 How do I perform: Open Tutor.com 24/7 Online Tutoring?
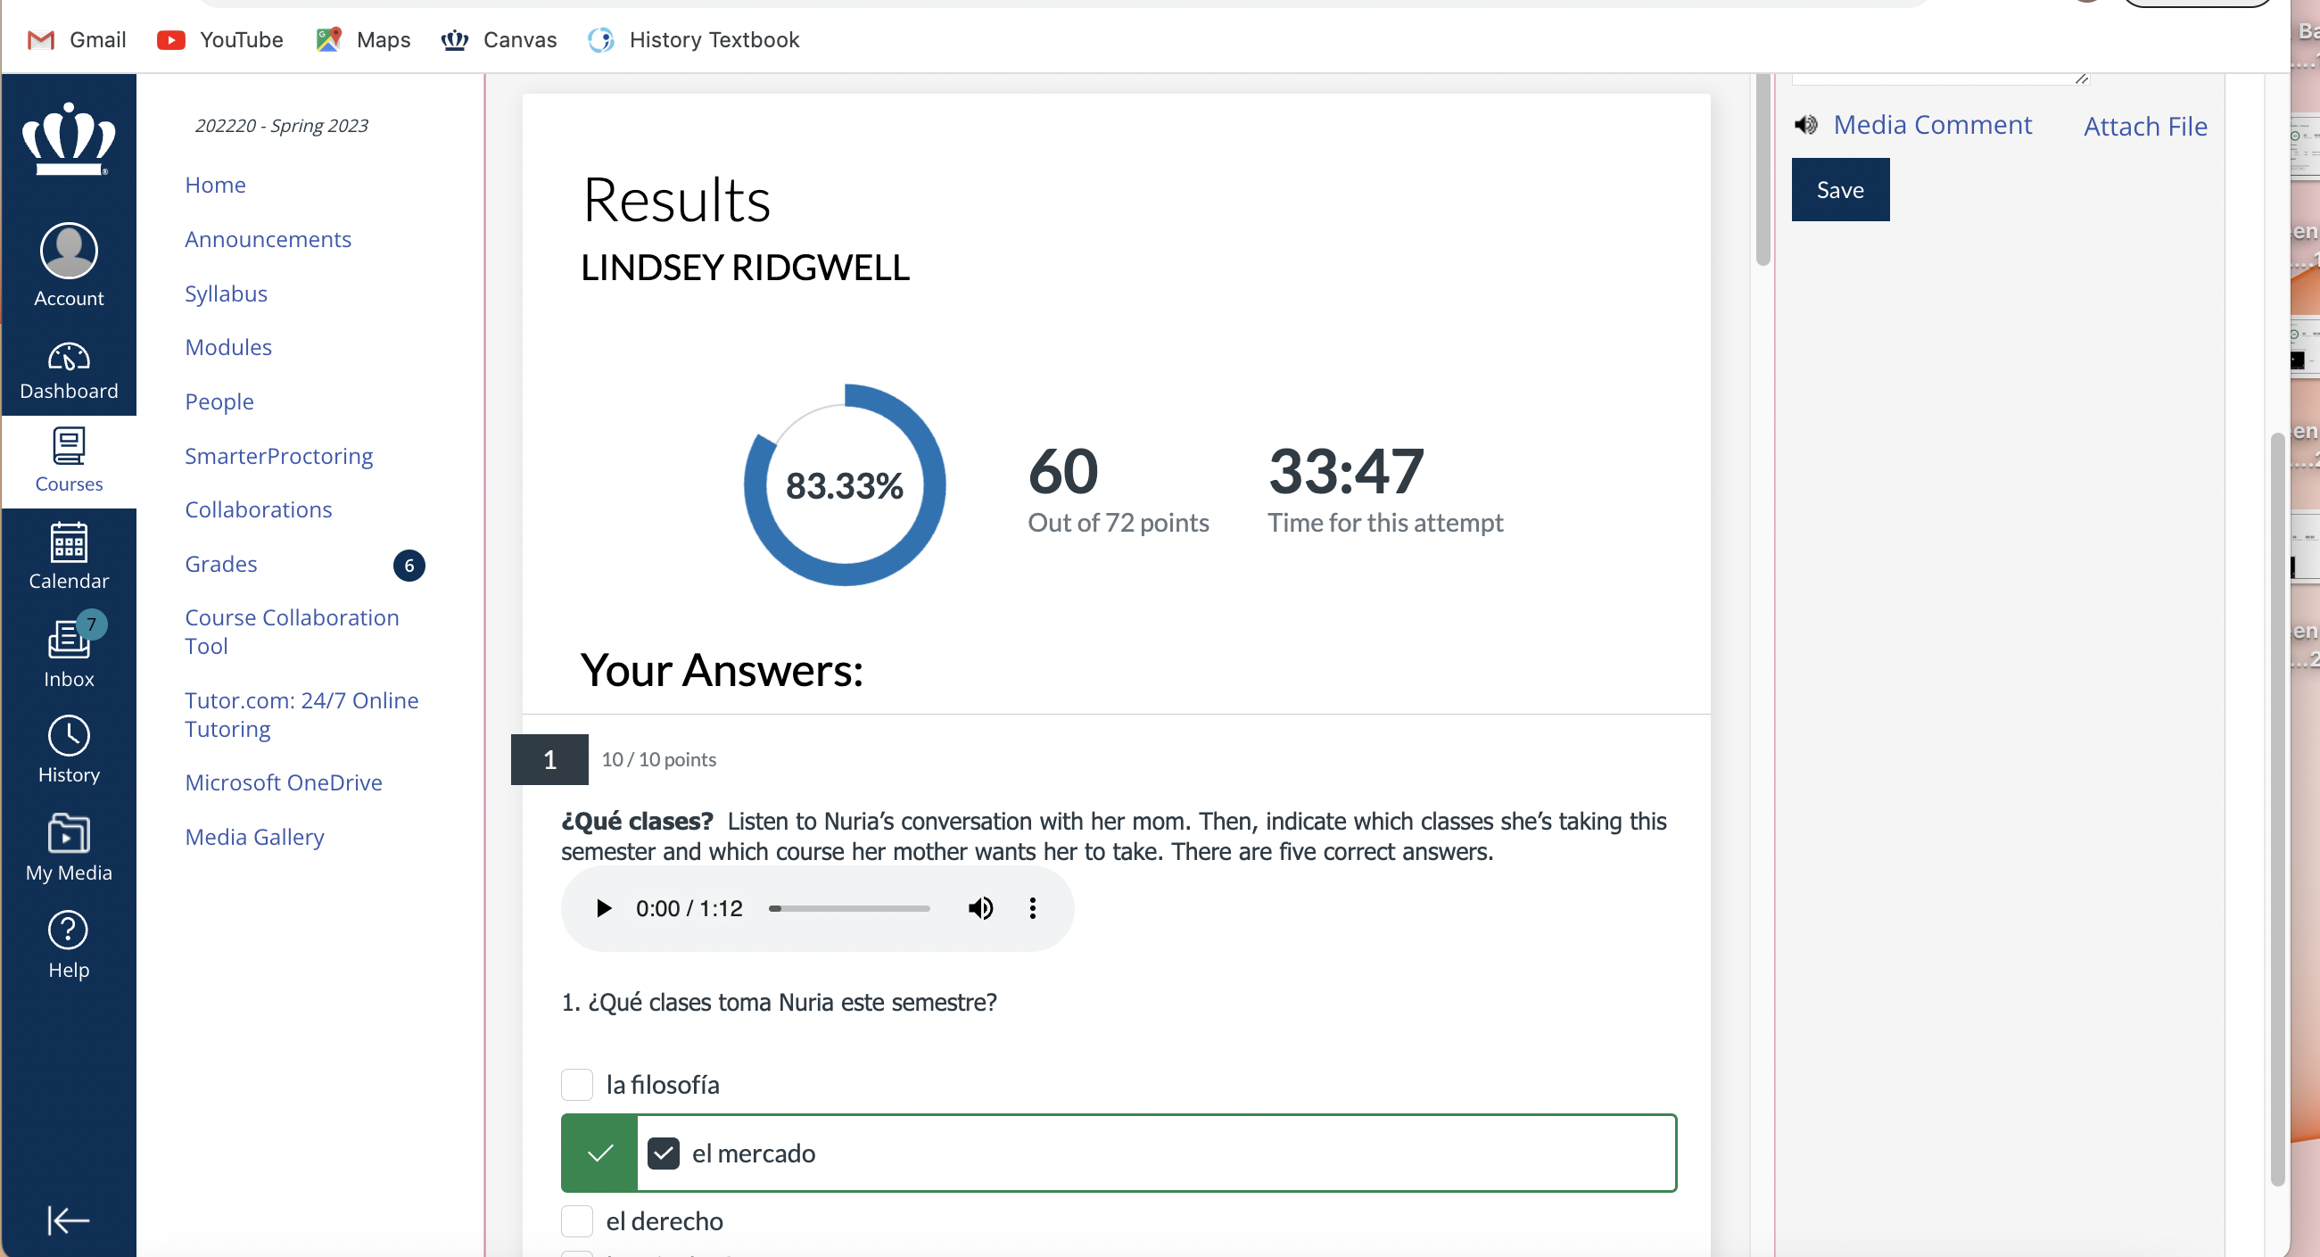pyautogui.click(x=301, y=715)
